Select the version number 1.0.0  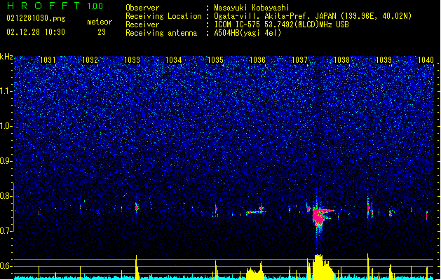[x=95, y=6]
